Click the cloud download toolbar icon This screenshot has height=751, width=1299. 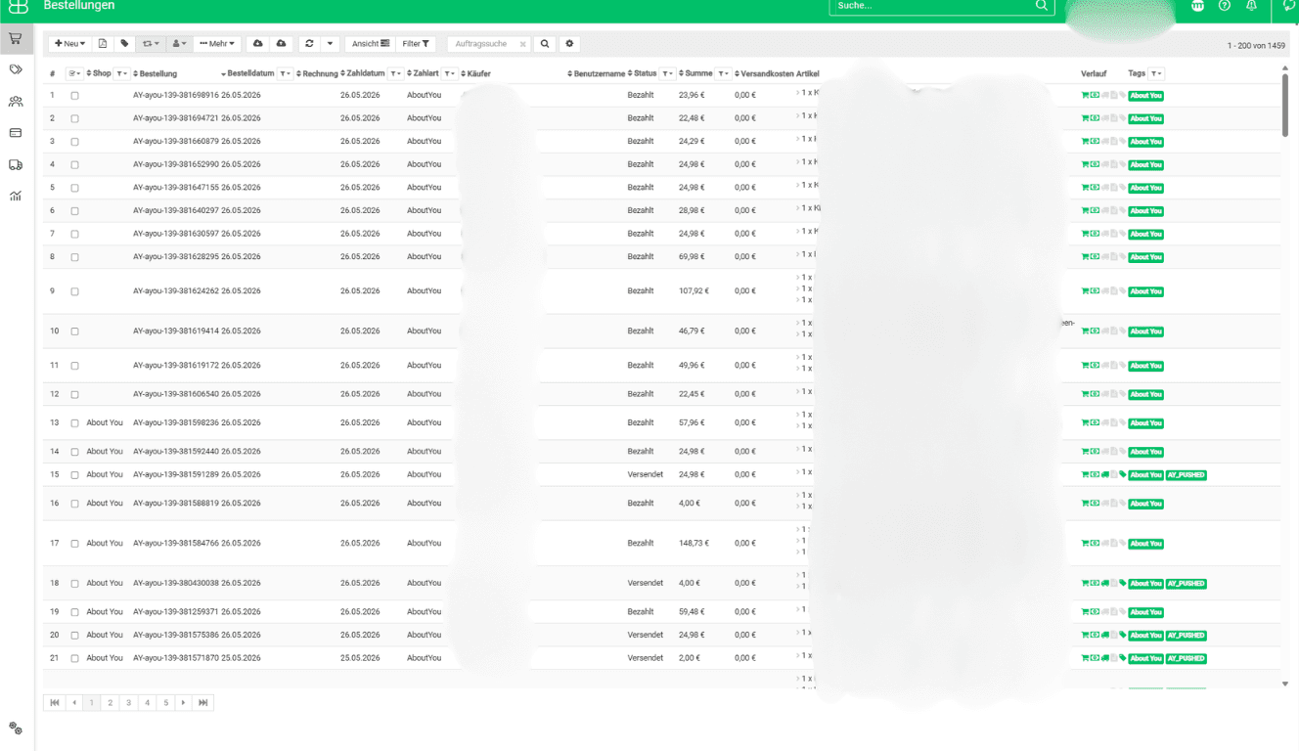[x=258, y=44]
